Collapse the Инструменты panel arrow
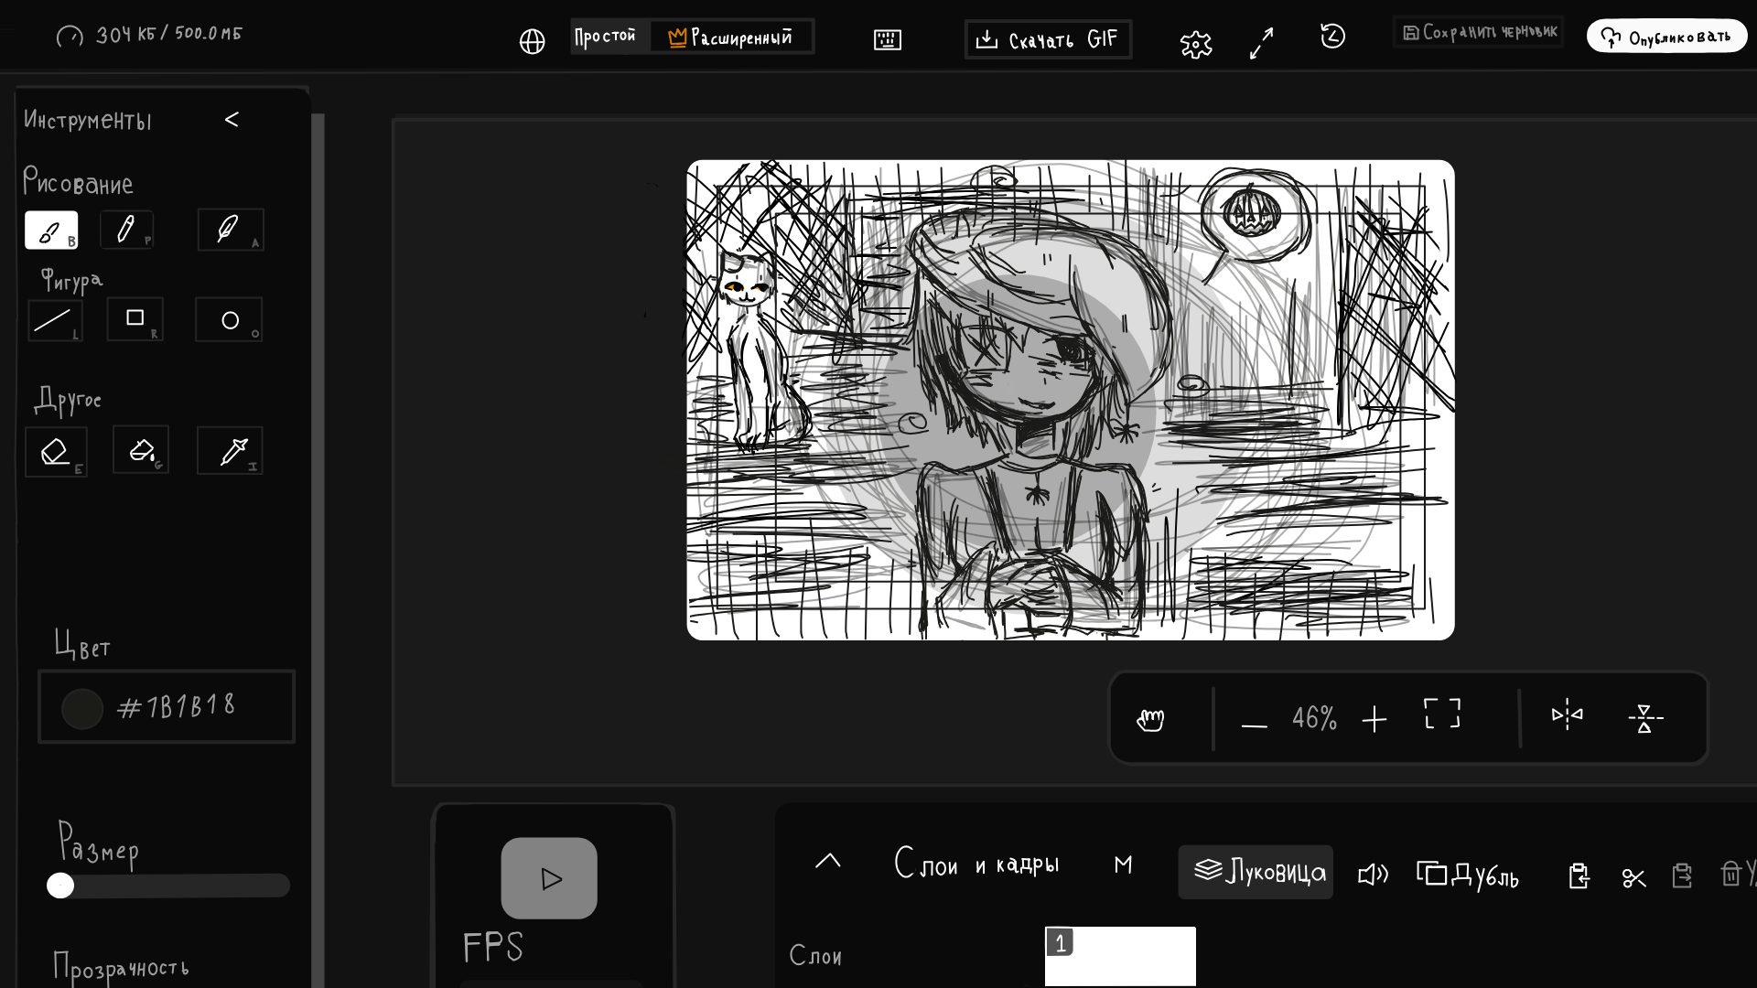Screen dimensions: 1757x988 point(232,120)
